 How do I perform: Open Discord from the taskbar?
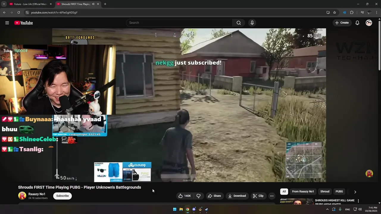coord(194,209)
